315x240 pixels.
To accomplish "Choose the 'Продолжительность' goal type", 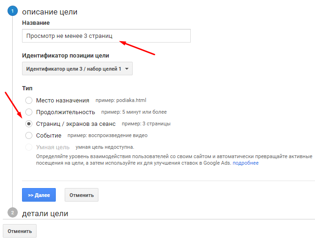I will coord(29,112).
